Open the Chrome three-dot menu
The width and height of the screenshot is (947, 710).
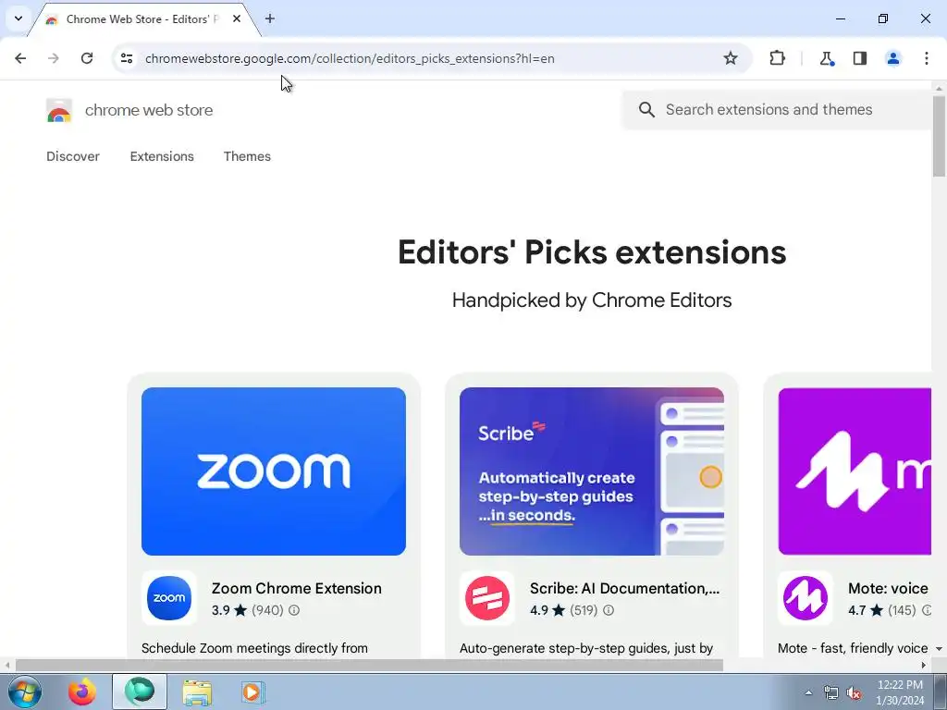click(x=927, y=58)
